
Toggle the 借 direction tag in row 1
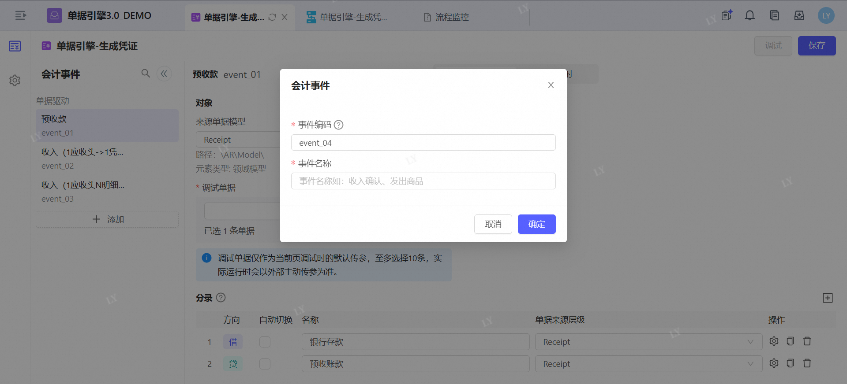233,342
